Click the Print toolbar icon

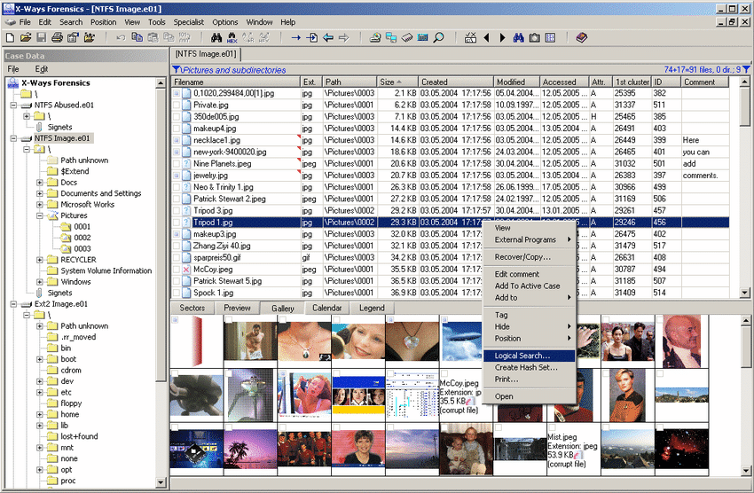57,38
